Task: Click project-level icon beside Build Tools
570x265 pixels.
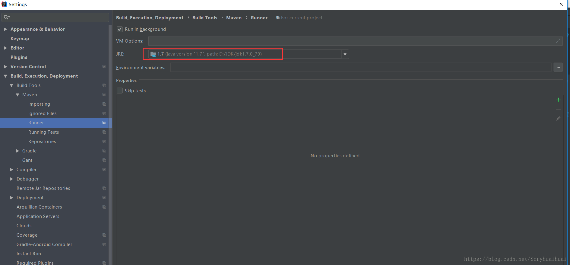Action: (104, 85)
